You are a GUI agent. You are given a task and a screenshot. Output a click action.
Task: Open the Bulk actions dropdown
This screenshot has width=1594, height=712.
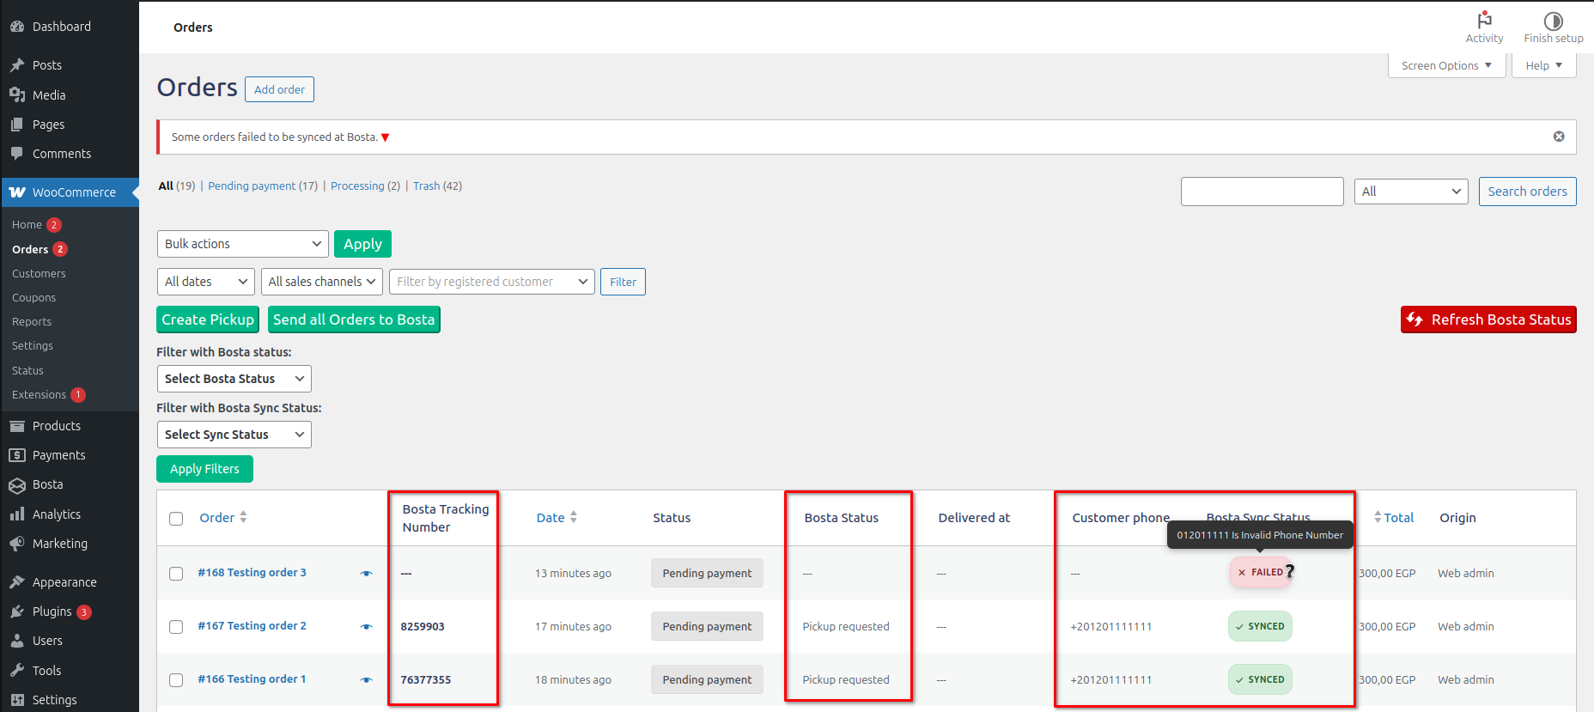(x=243, y=244)
